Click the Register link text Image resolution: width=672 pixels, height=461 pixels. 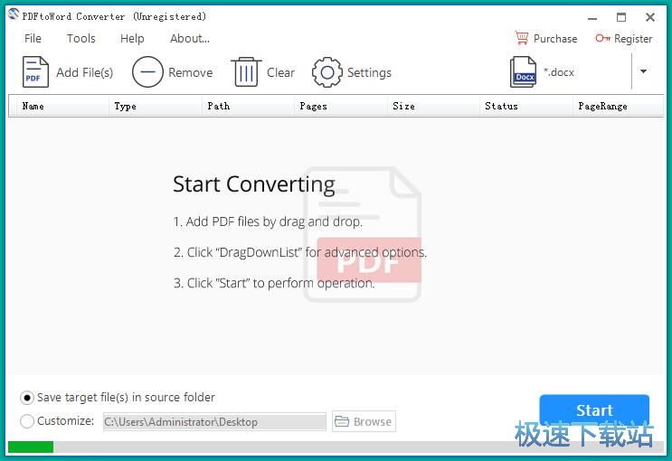coord(633,39)
